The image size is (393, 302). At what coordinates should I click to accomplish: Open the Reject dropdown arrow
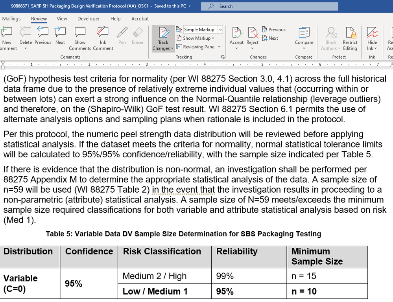pyautogui.click(x=253, y=48)
